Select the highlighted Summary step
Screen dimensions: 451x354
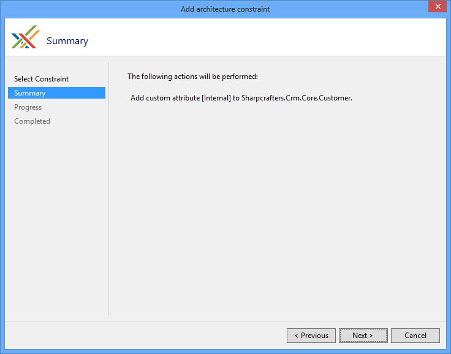30,93
